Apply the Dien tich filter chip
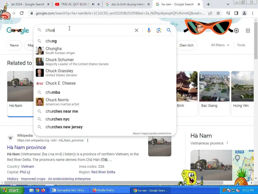The width and height of the screenshot is (258, 194). pos(186,45)
